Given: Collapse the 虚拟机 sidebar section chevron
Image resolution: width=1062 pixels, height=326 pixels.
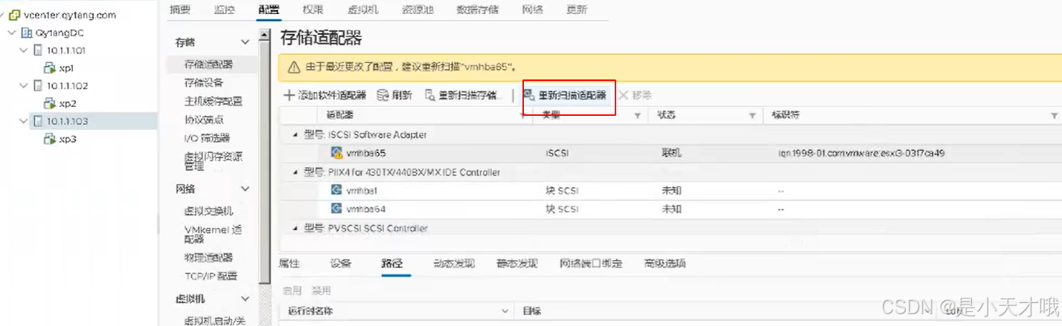Looking at the screenshot, I should tap(245, 299).
